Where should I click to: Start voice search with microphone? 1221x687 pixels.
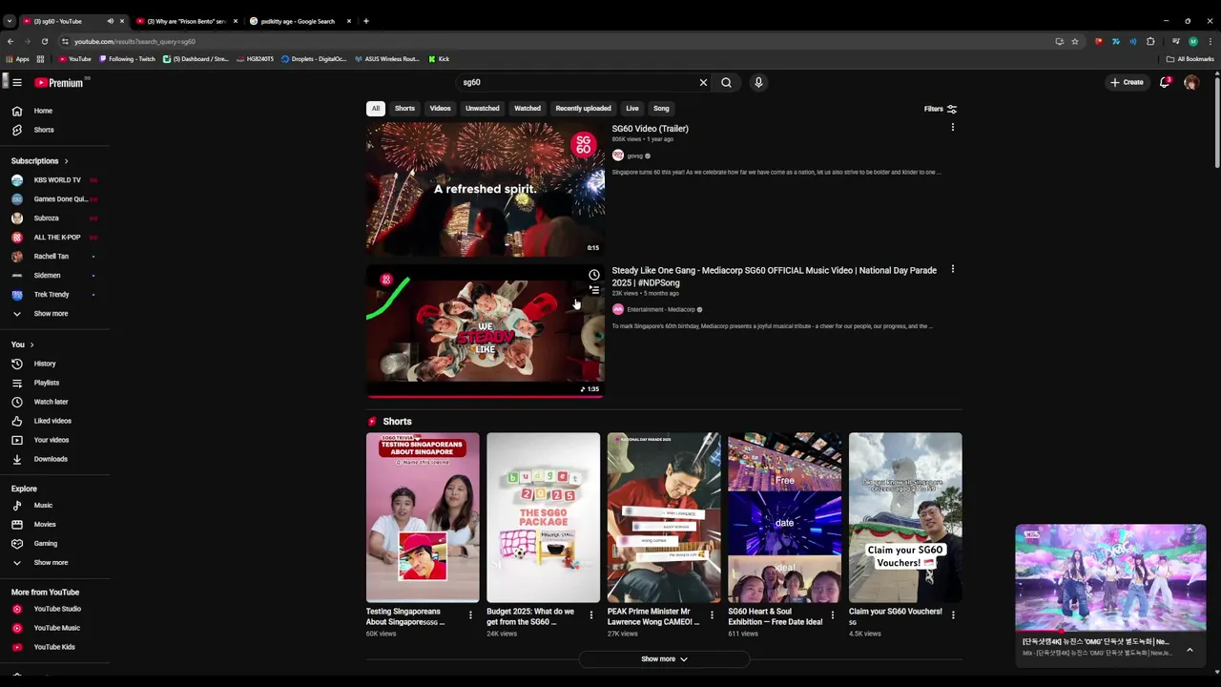point(758,82)
